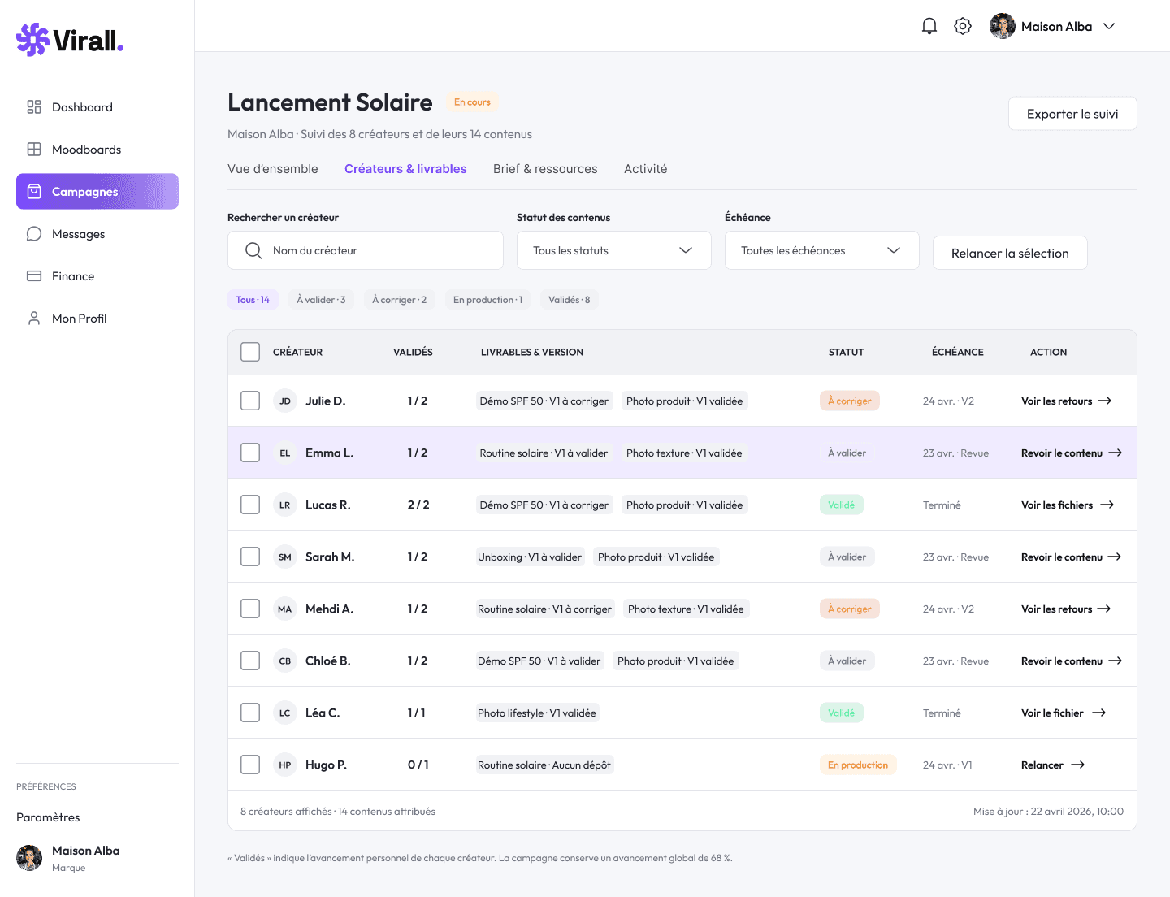Filter by Validés · 8 chip
This screenshot has width=1170, height=897.
coord(569,300)
